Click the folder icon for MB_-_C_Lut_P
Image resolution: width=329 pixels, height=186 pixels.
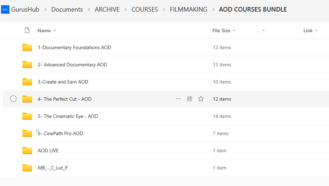coord(27,168)
